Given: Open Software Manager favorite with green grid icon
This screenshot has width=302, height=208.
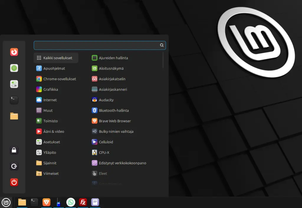Looking at the screenshot, I should pos(14,68).
